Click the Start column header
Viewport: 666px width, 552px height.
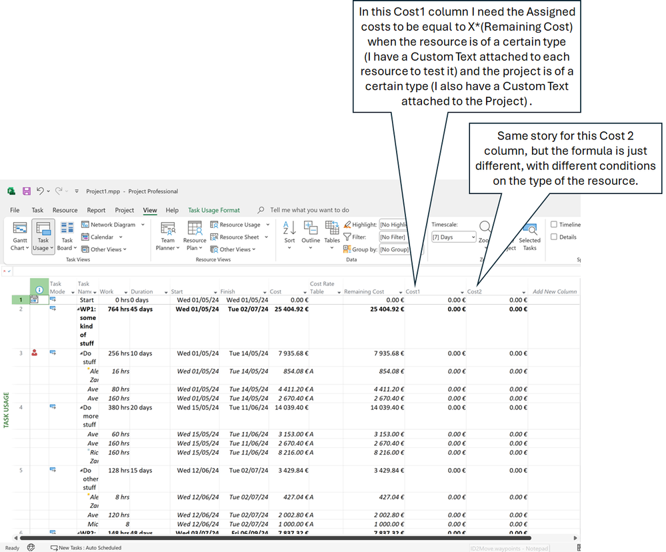(x=195, y=287)
